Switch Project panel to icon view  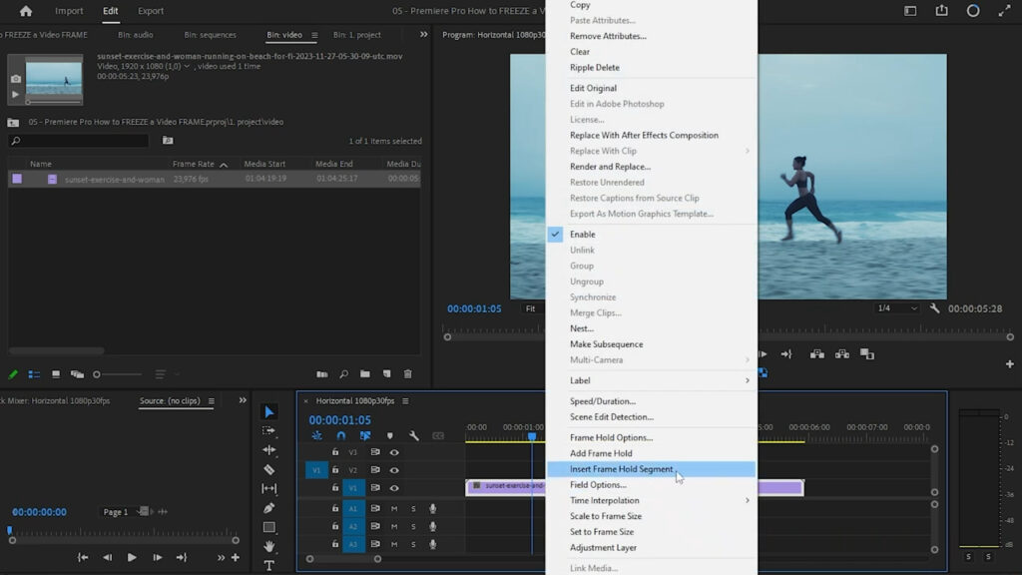pos(56,374)
